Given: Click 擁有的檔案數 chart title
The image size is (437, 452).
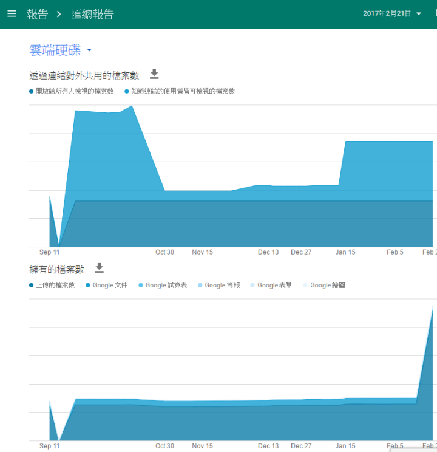Looking at the screenshot, I should (57, 269).
